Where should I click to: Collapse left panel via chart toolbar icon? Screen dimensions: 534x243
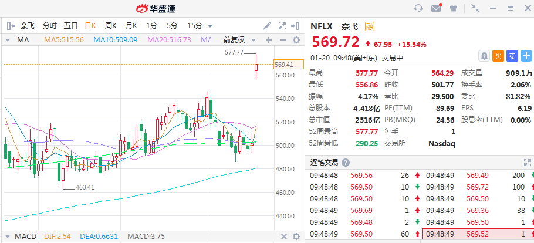coord(11,26)
